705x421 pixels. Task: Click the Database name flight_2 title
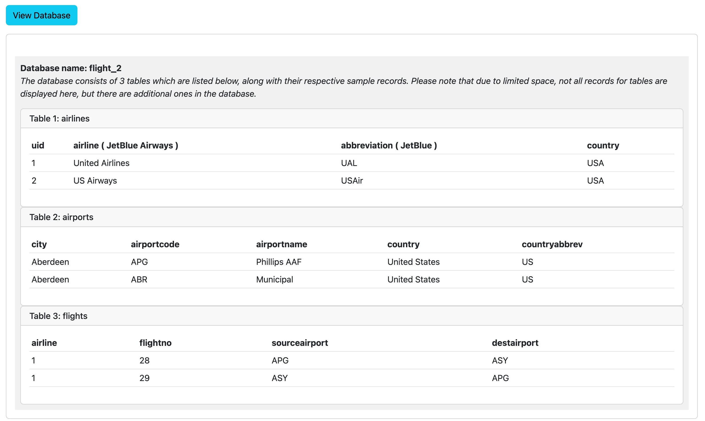click(71, 68)
